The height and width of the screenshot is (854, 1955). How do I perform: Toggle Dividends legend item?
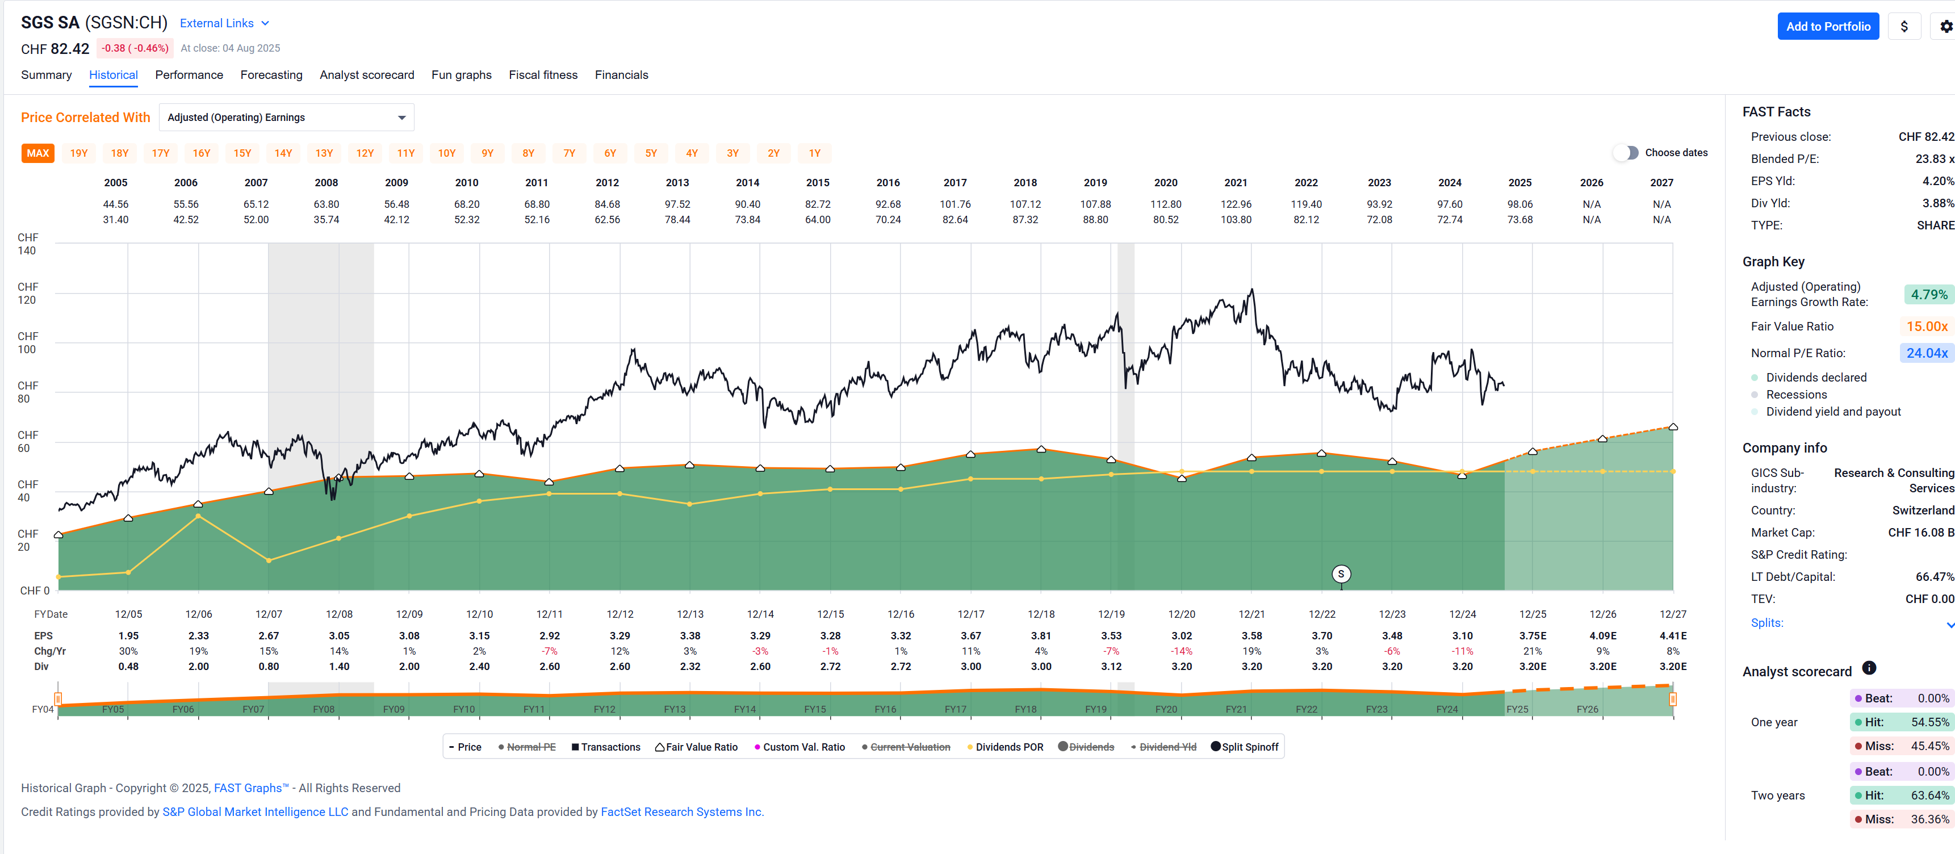point(1086,747)
